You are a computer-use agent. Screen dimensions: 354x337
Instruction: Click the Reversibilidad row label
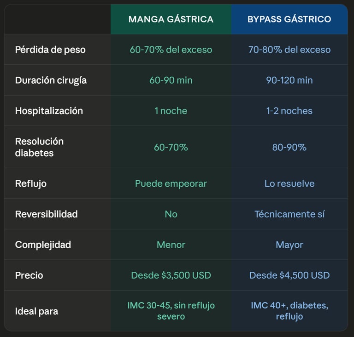(46, 214)
